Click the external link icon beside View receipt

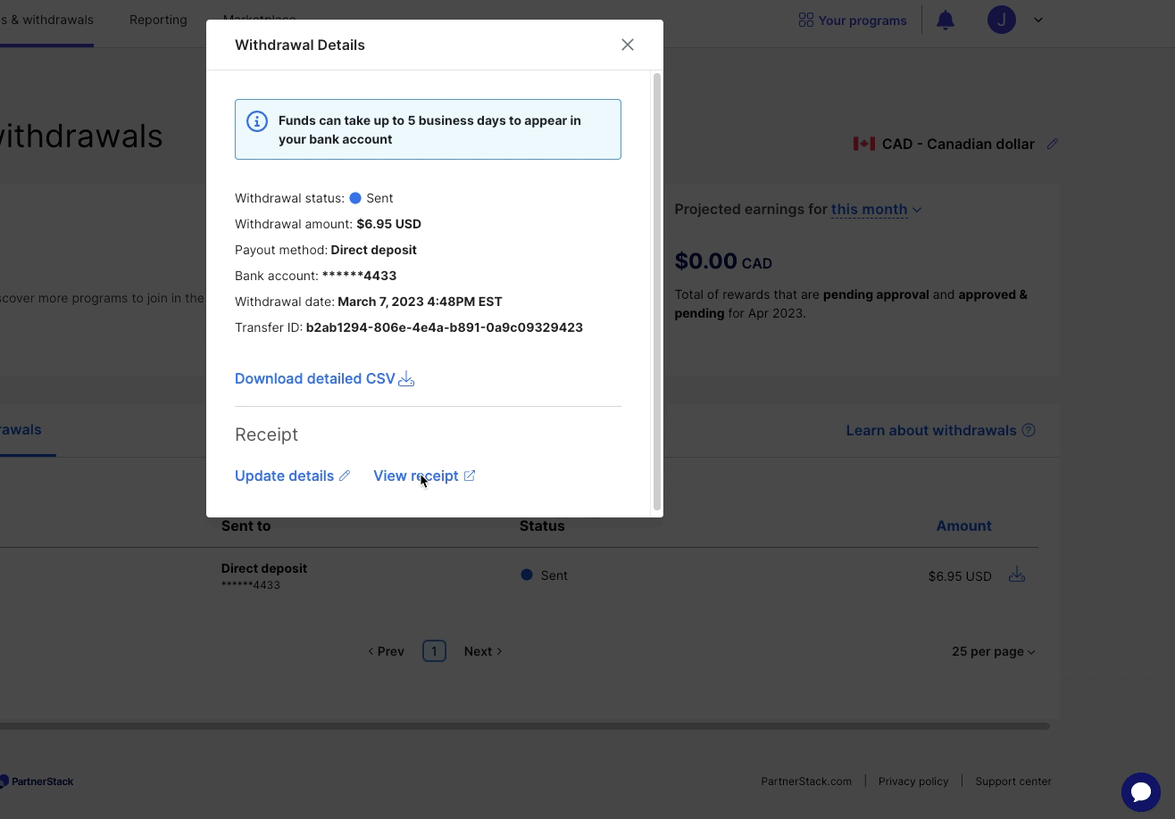(470, 476)
